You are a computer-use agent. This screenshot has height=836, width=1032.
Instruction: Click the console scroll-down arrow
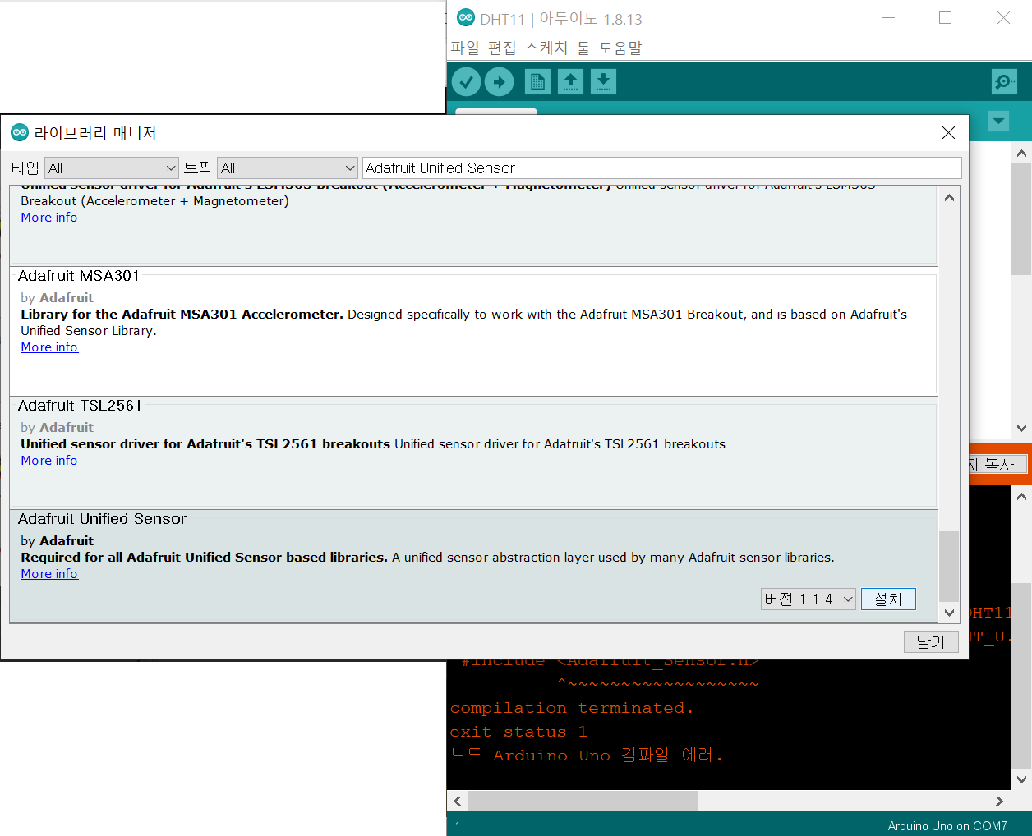1021,780
